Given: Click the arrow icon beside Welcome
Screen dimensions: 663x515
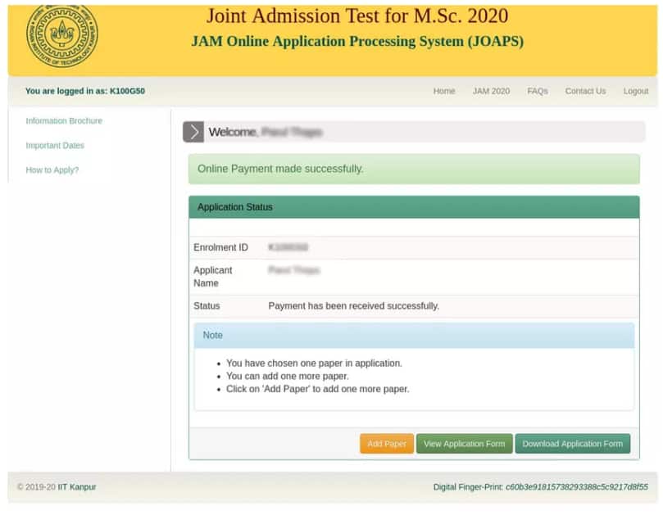Looking at the screenshot, I should pos(194,131).
